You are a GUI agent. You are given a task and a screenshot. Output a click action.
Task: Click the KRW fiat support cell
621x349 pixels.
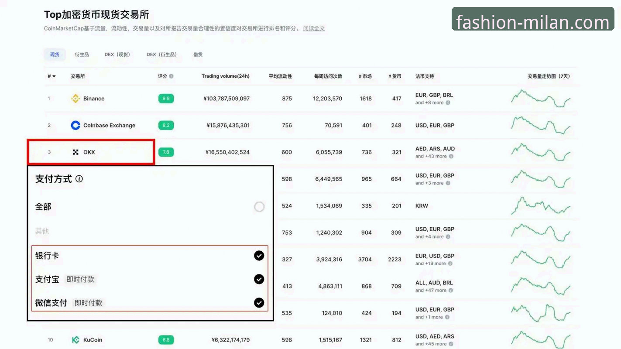(x=422, y=206)
